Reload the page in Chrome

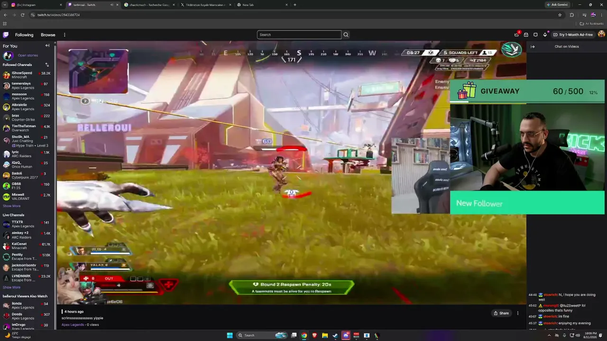click(x=22, y=15)
